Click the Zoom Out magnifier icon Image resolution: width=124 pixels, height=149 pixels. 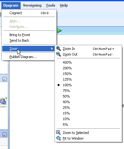click(59, 54)
